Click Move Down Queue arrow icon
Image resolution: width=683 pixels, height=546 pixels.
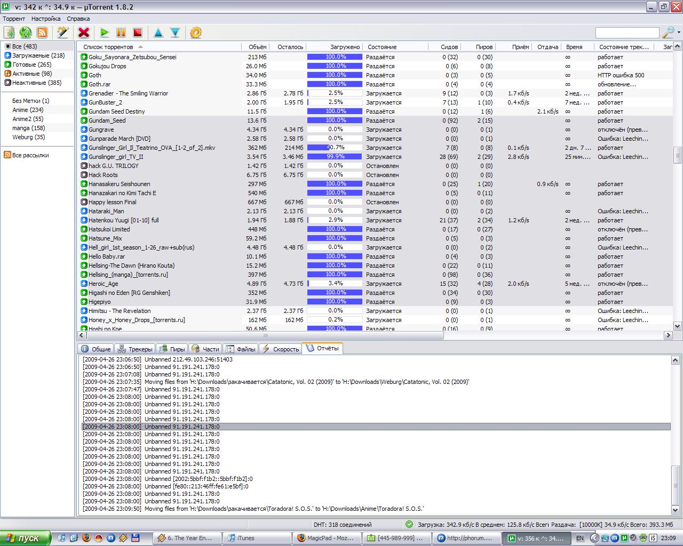coord(175,33)
